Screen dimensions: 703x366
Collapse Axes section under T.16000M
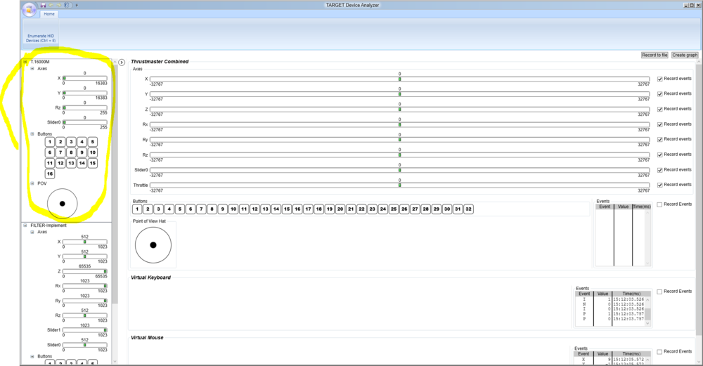coord(32,69)
